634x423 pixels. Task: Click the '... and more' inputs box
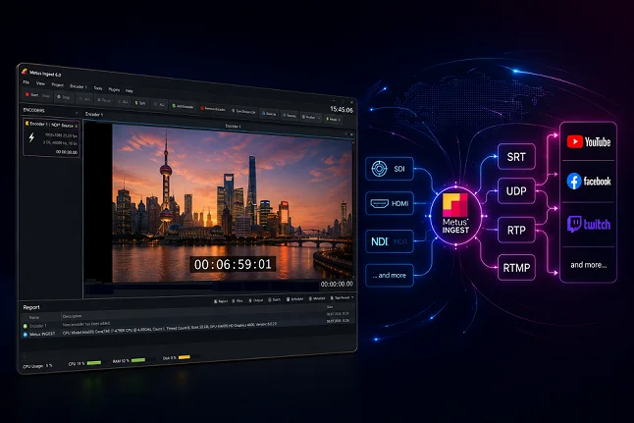(390, 276)
